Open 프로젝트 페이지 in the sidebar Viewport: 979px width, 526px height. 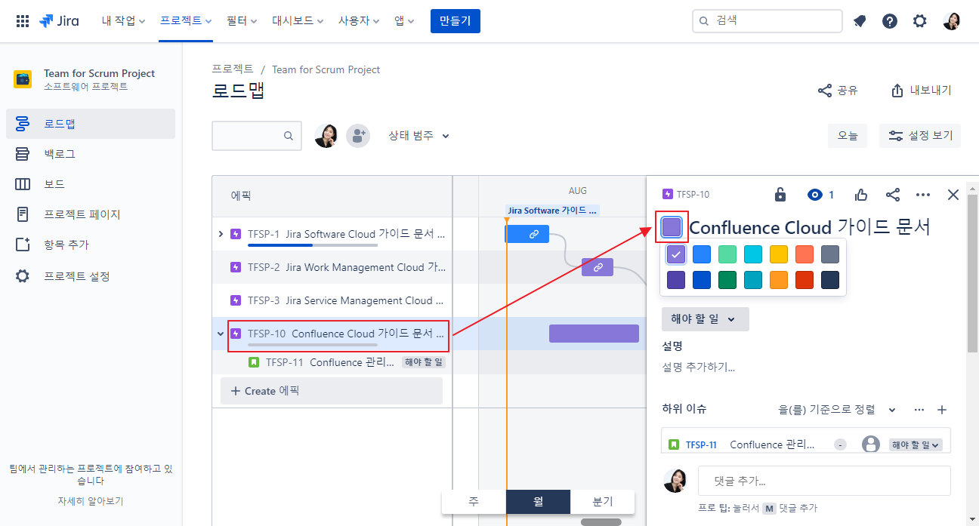point(91,214)
